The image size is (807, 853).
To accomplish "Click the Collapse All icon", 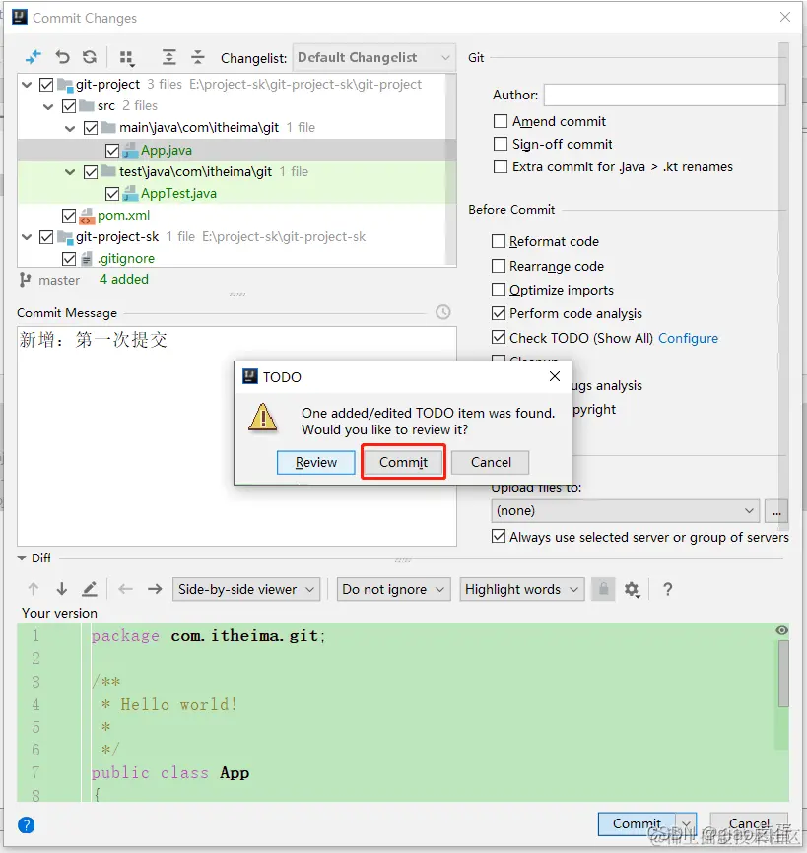I will point(197,57).
